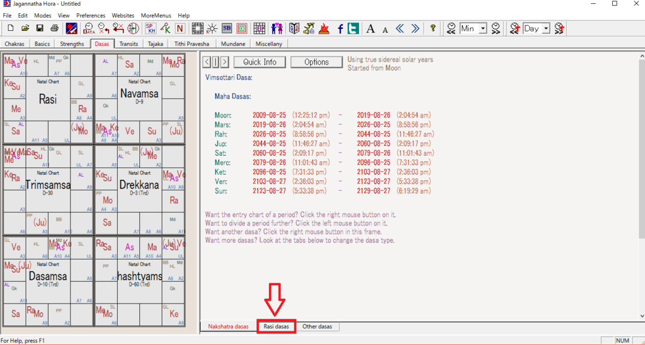Switch to the Strengths tab
This screenshot has height=345, width=645.
(x=72, y=43)
